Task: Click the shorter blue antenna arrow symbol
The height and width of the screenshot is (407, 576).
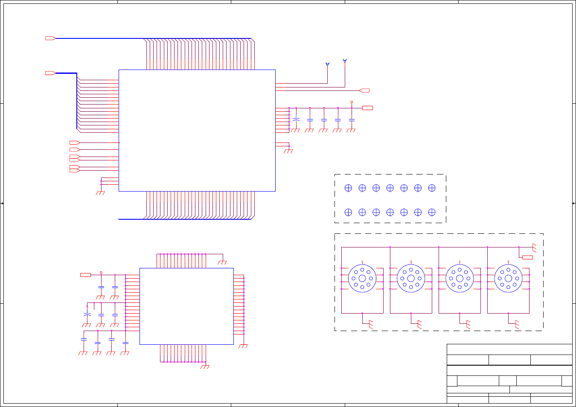Action: point(327,64)
